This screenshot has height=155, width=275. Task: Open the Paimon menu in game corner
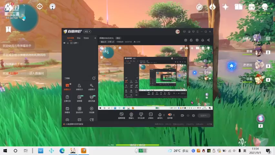(x=8, y=7)
